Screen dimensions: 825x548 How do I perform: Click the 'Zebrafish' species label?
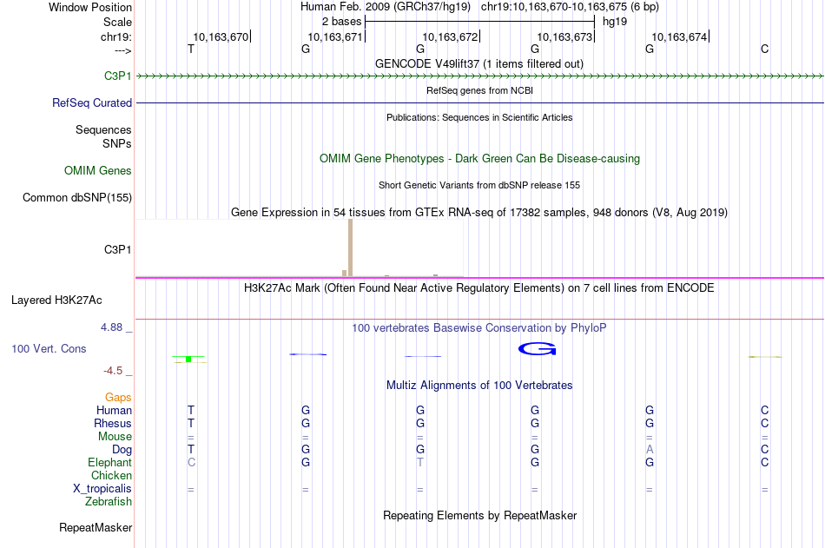point(109,501)
